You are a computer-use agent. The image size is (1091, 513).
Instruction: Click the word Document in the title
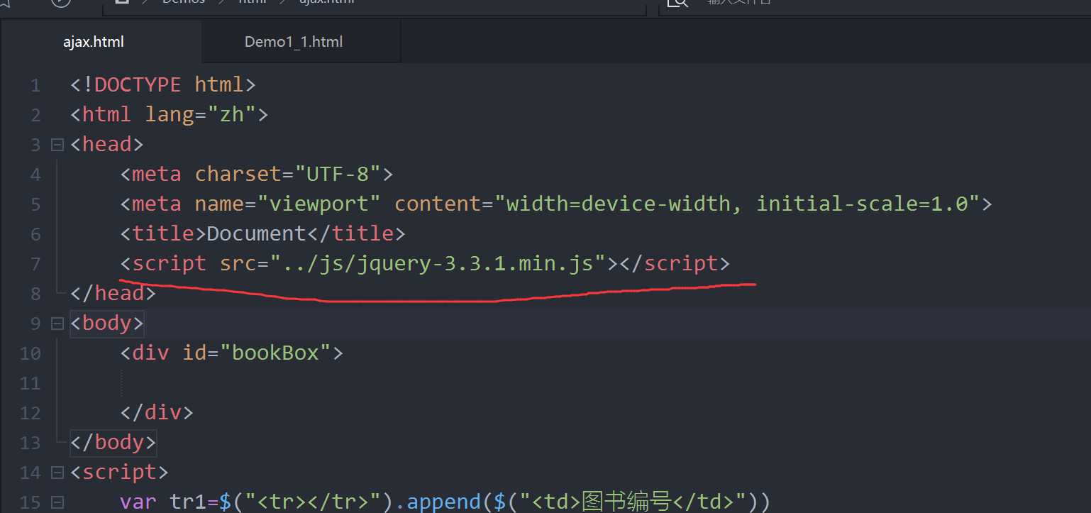click(x=256, y=234)
